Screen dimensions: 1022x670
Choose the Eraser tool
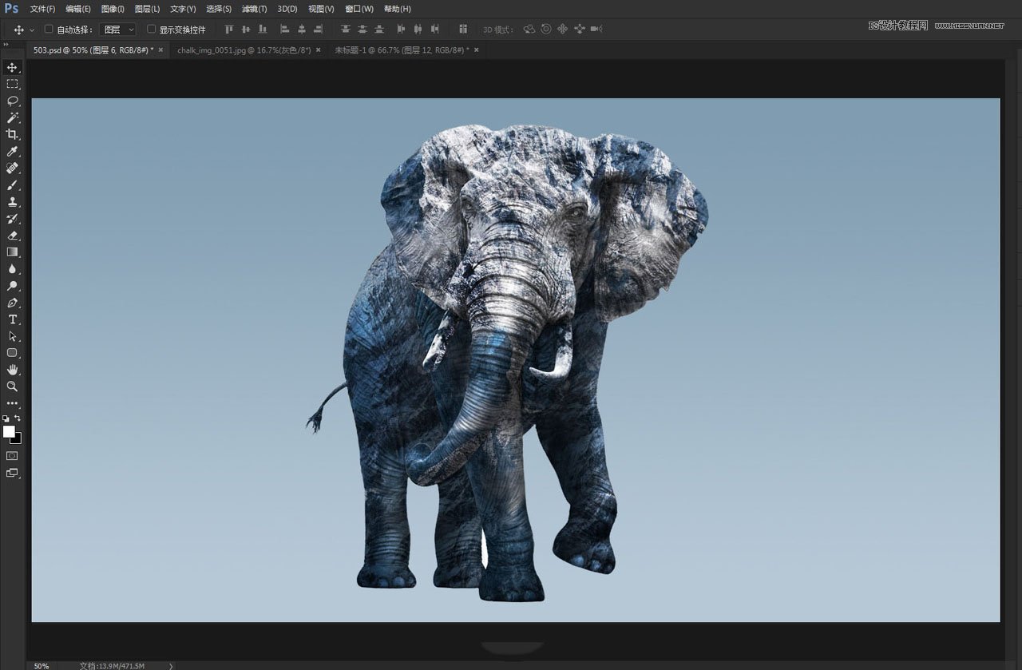tap(12, 235)
